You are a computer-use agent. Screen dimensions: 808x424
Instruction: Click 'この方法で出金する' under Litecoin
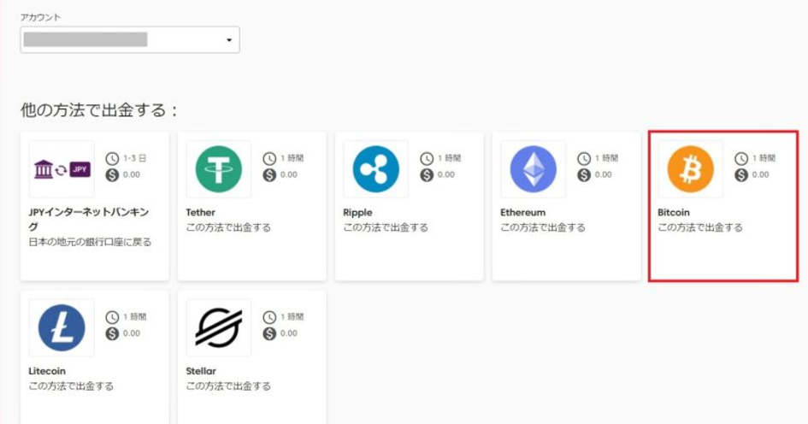(x=71, y=386)
